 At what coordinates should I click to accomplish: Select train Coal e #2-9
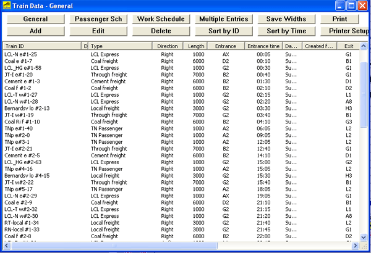pyautogui.click(x=18, y=202)
